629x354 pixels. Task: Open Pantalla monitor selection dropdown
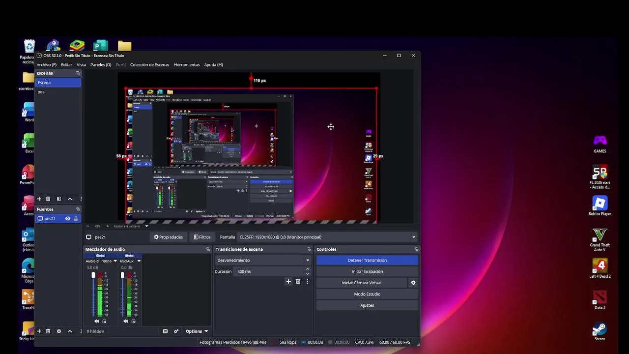327,237
